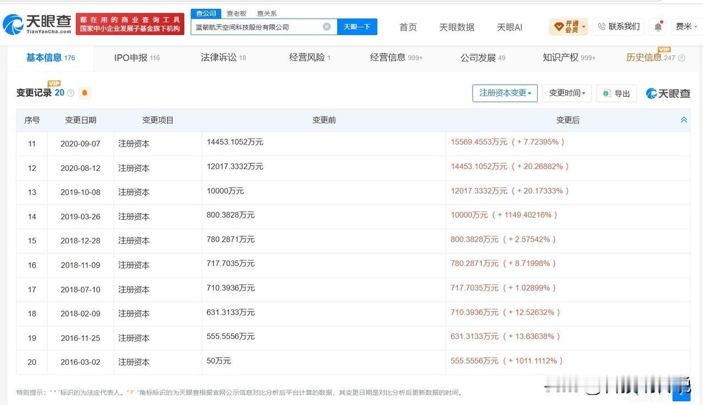The width and height of the screenshot is (703, 405).
Task: Click the 变更日期 column header
Action: [81, 120]
